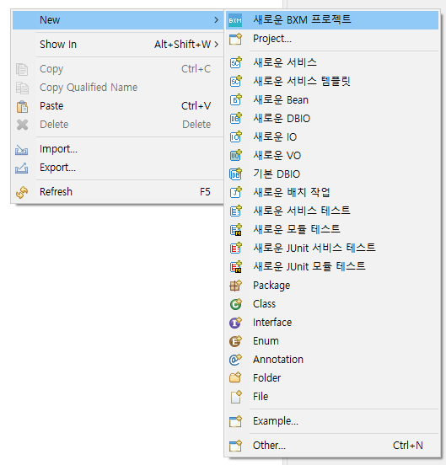Screen dimensions: 446x465
Task: Select Folder in the New submenu
Action: pyautogui.click(x=332, y=377)
